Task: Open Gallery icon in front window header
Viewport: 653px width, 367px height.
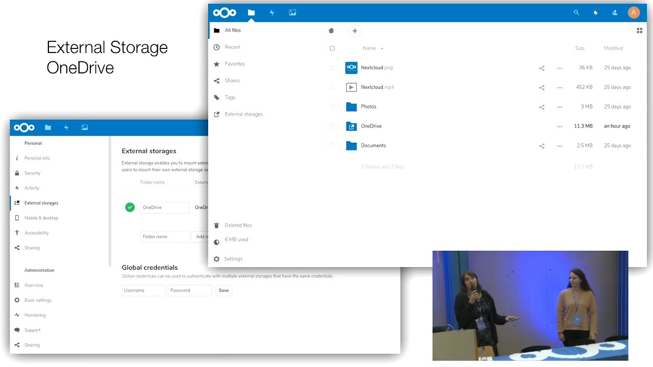Action: pyautogui.click(x=292, y=13)
